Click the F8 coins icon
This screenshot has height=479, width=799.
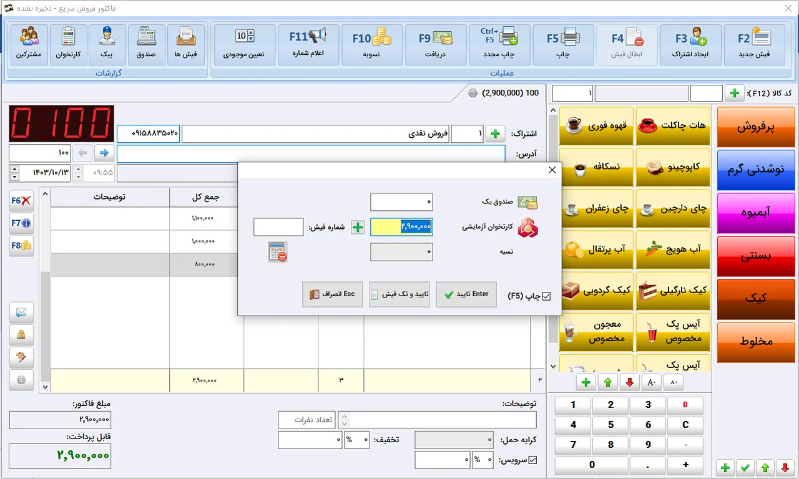coord(21,246)
